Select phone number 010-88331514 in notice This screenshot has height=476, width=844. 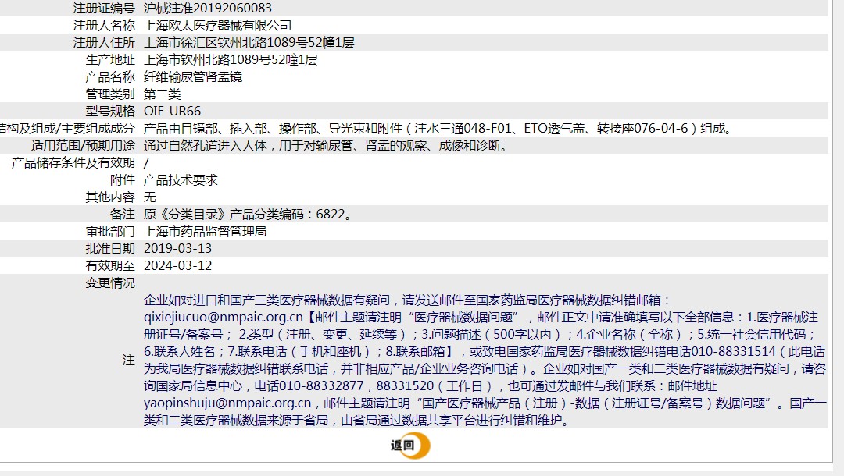(x=733, y=351)
